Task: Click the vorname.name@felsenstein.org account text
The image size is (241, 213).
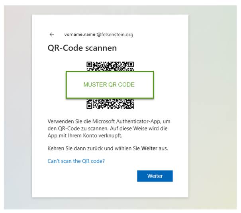Action: [98, 35]
